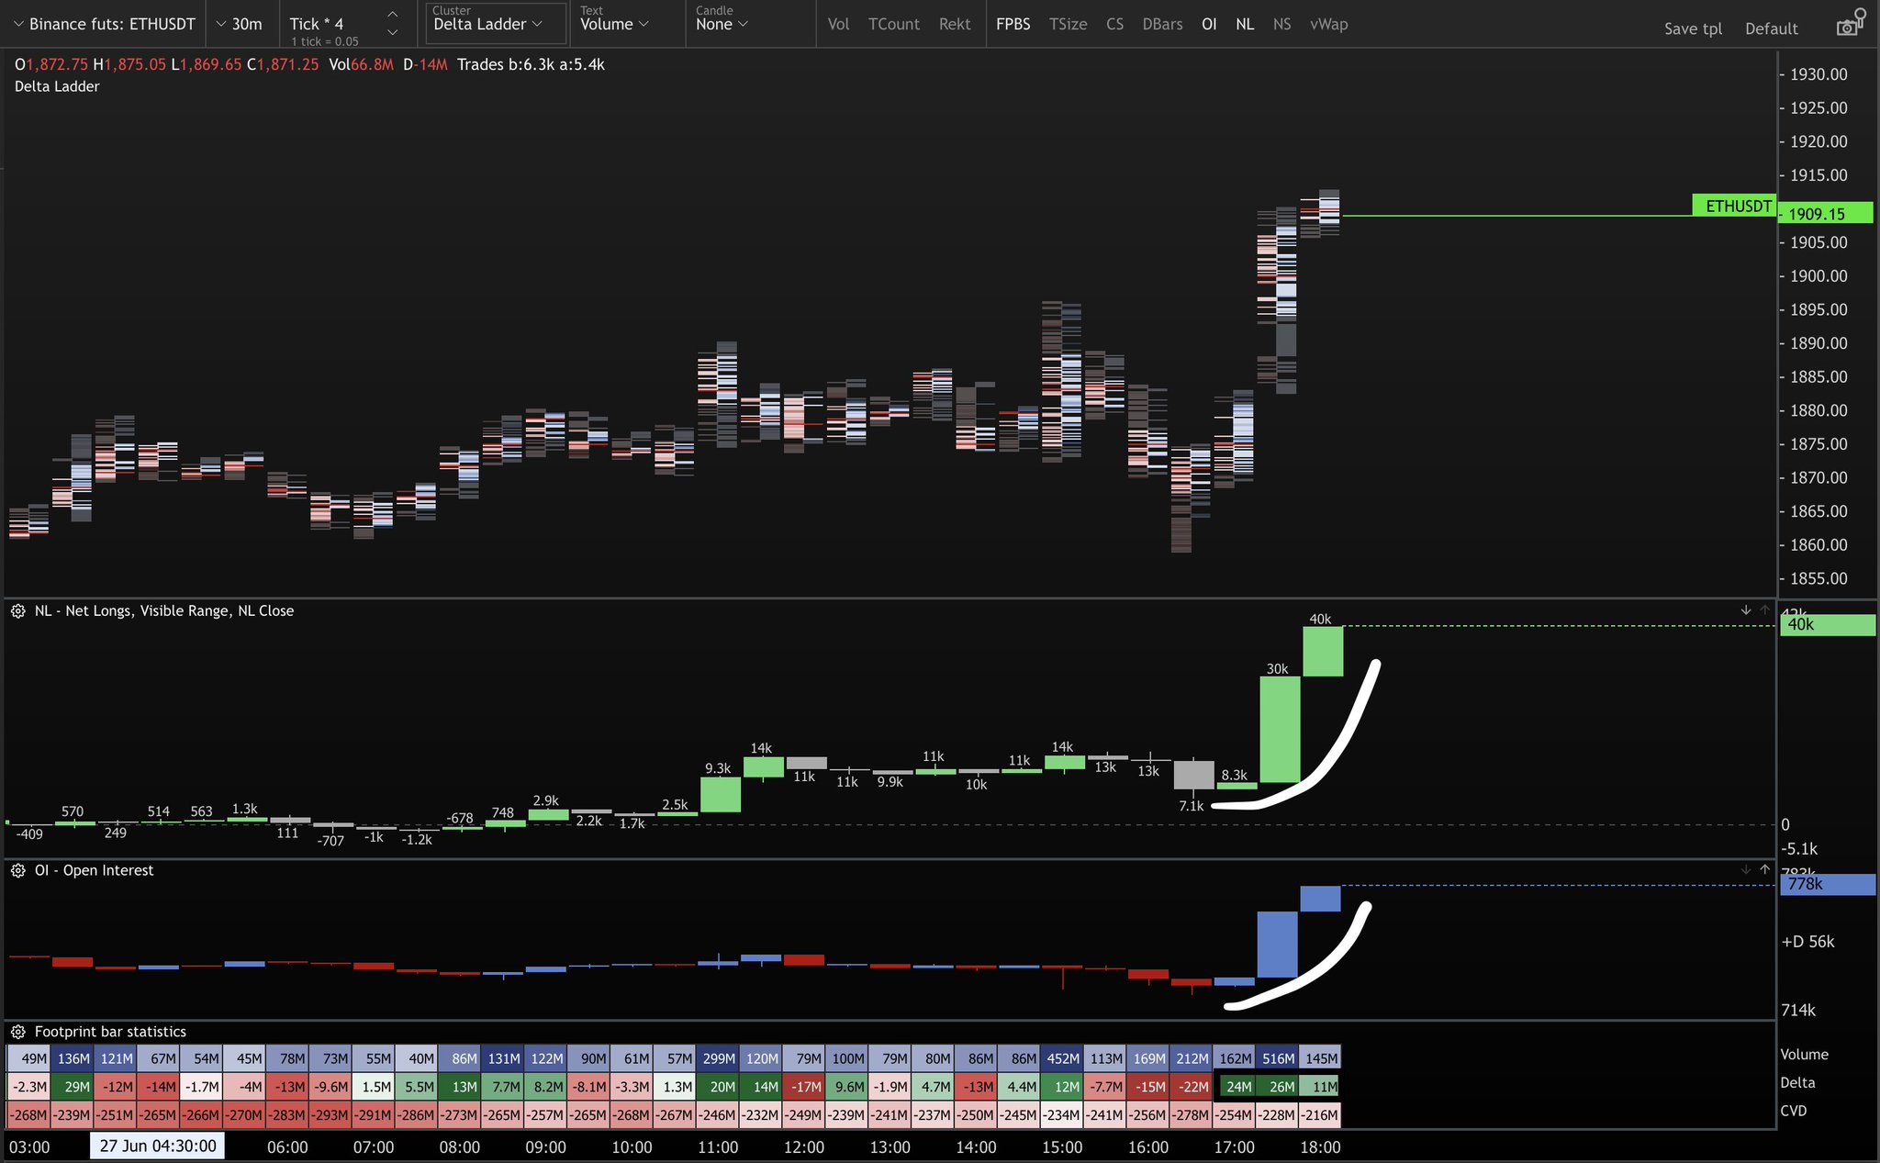Click the NL - Net Longs pane title
This screenshot has height=1163, width=1880.
point(164,610)
